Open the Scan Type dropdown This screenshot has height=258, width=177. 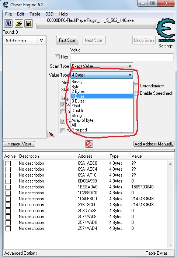pos(102,66)
